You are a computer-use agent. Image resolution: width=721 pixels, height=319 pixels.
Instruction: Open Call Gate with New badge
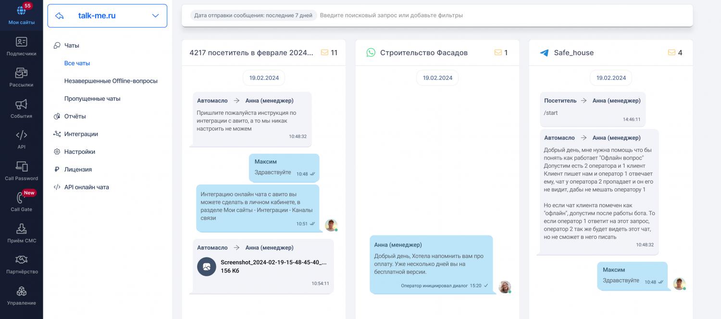coord(21,202)
